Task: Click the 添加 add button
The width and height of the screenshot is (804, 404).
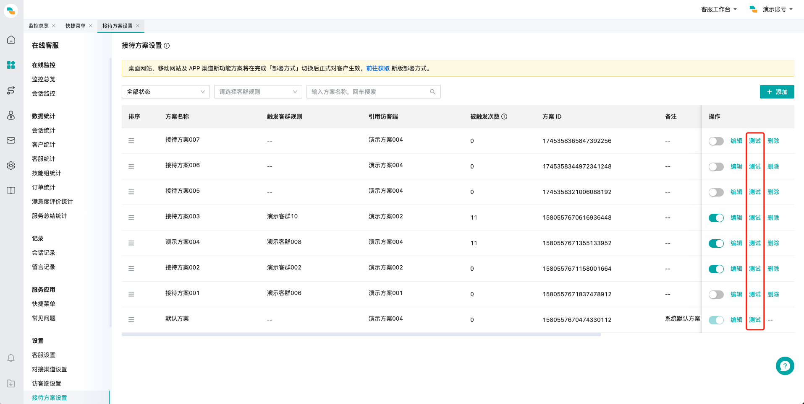Action: 777,92
